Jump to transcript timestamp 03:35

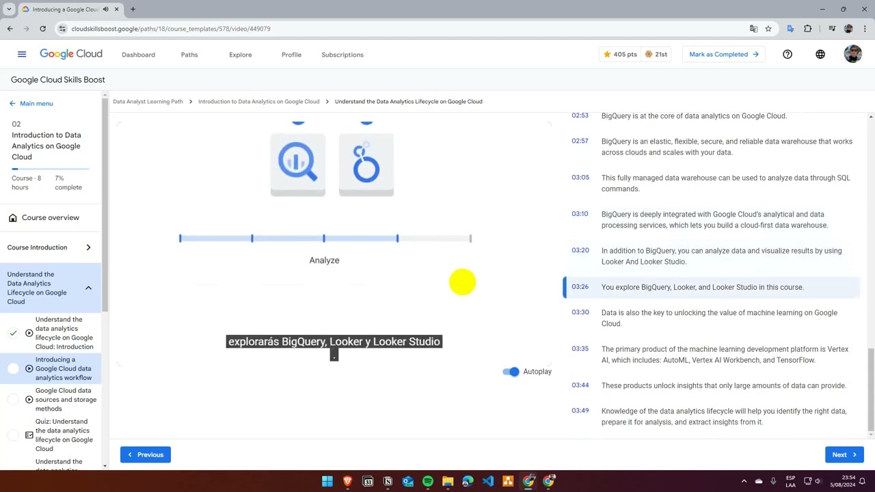[580, 348]
